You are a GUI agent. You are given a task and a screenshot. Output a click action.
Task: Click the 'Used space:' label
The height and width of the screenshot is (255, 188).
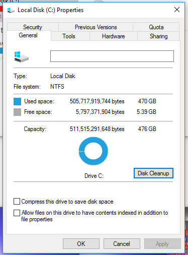39,101
